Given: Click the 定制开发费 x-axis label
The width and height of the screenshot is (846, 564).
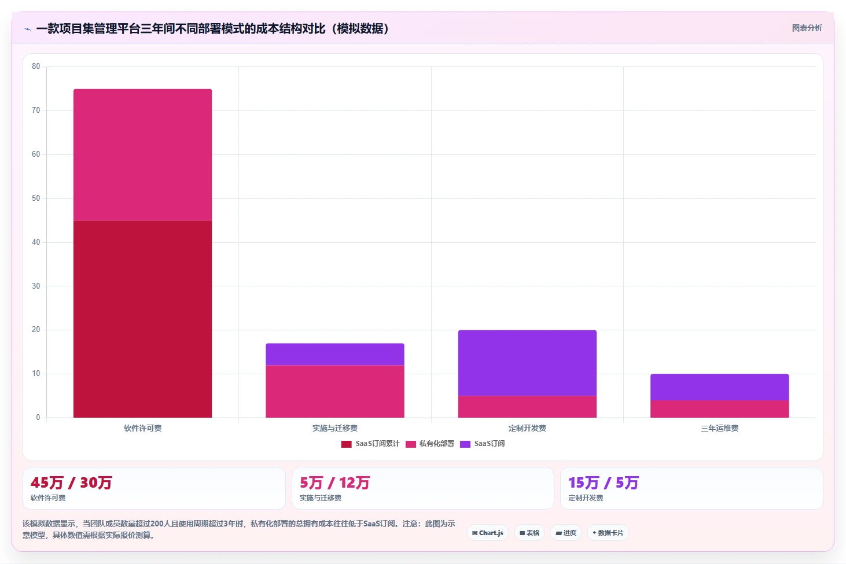Looking at the screenshot, I should [527, 429].
